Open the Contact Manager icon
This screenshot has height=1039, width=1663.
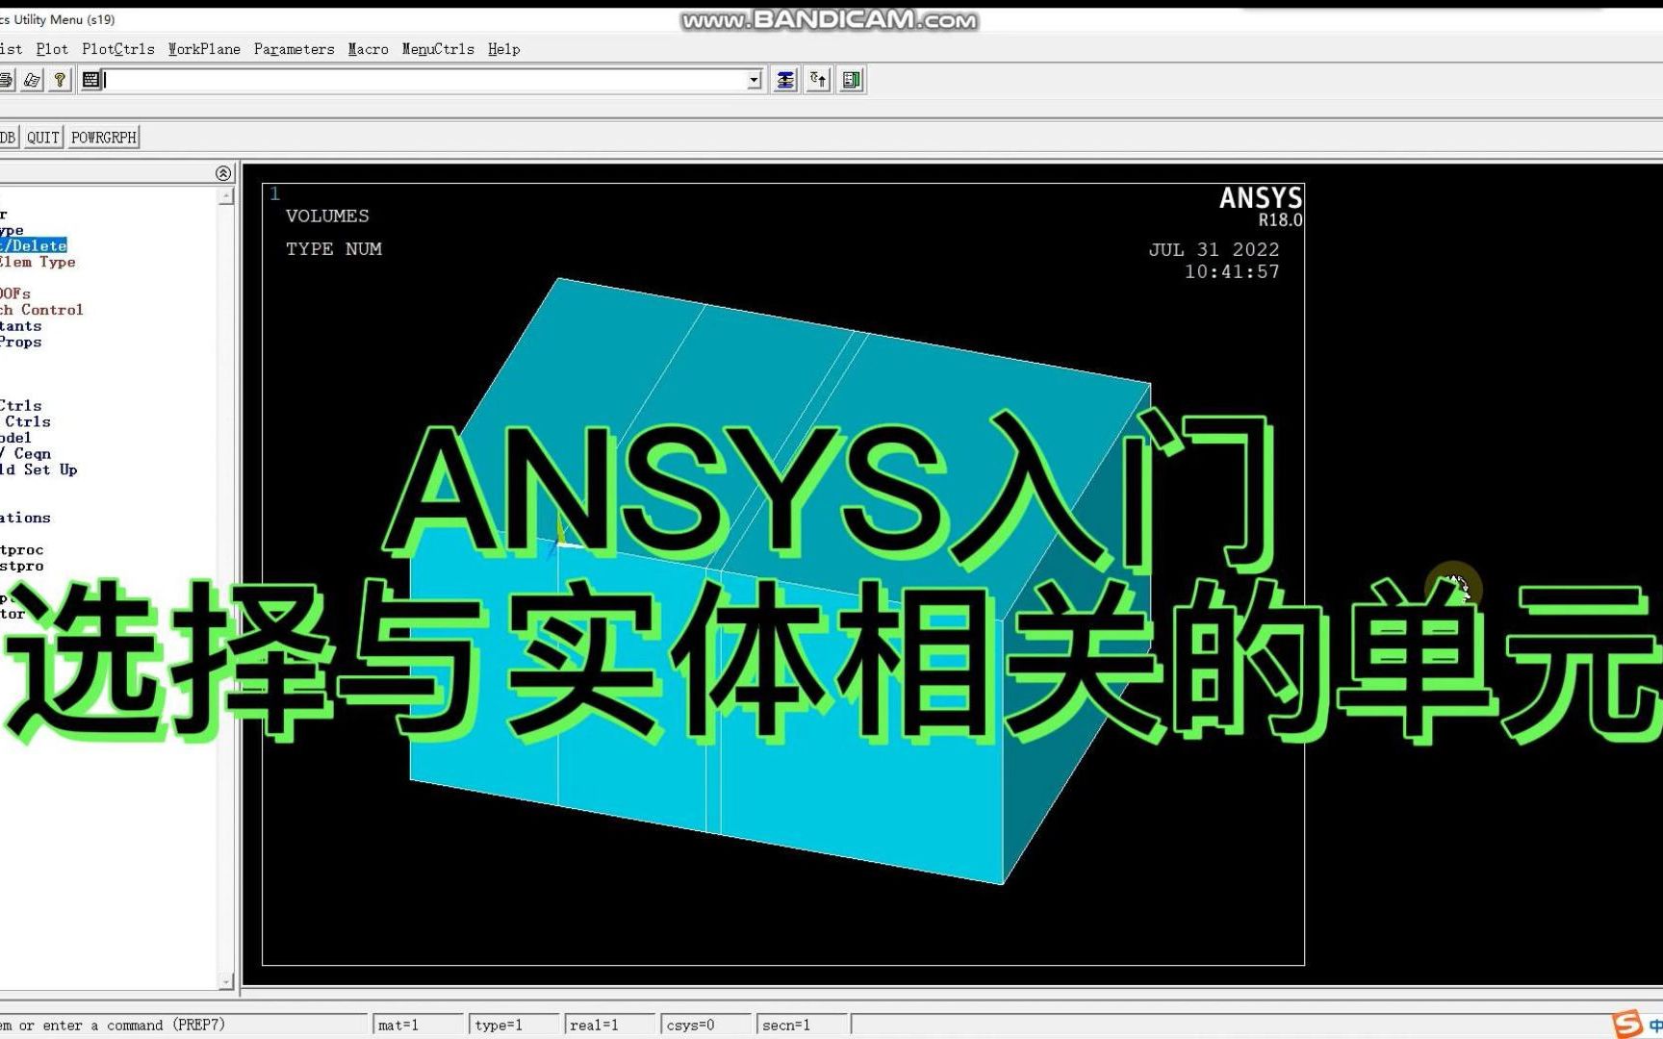click(x=851, y=80)
